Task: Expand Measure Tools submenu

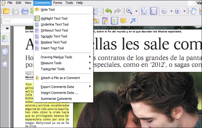Action: click(x=63, y=63)
